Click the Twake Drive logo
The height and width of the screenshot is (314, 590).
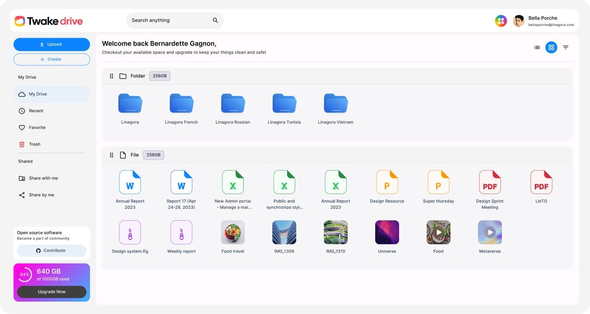pos(49,21)
